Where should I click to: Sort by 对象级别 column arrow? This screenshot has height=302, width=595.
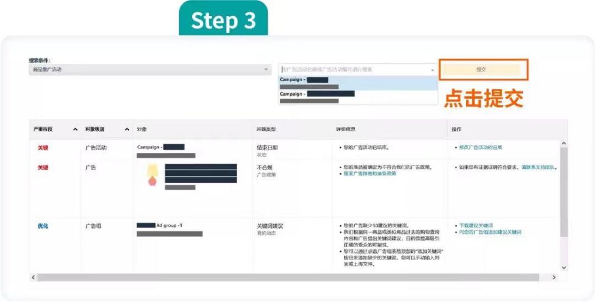(127, 129)
